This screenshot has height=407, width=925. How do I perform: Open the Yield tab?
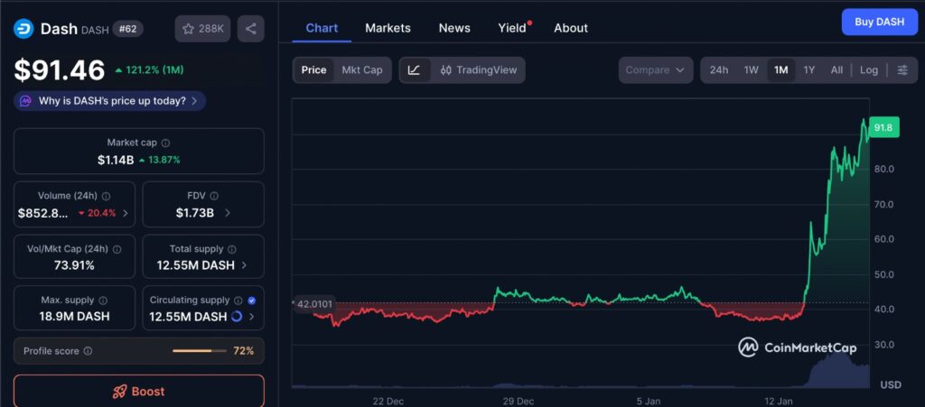(x=512, y=28)
